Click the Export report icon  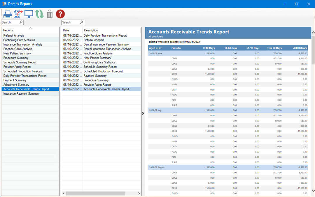[18, 14]
